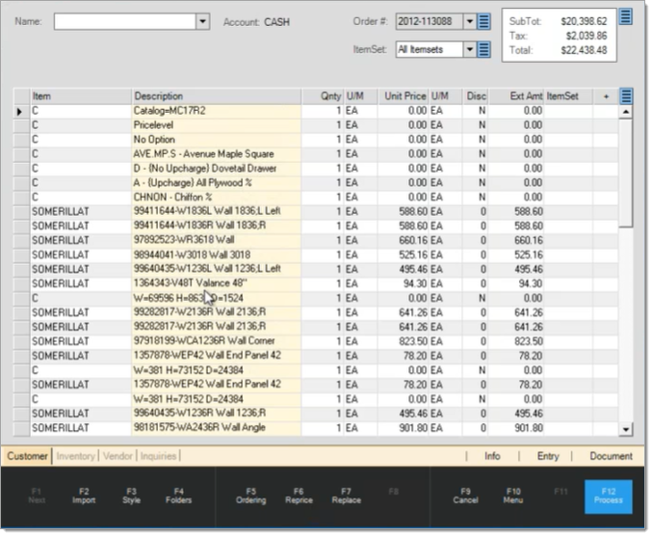The image size is (652, 536).
Task: Click the grid options icon in table header
Action: (x=626, y=96)
